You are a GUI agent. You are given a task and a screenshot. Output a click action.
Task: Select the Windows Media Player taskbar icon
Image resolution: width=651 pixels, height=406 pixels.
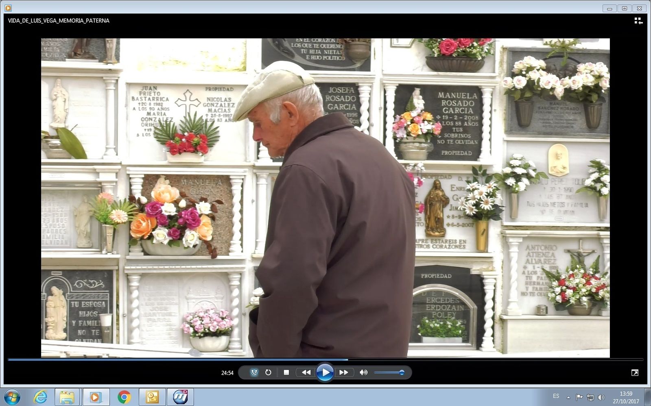coord(95,397)
